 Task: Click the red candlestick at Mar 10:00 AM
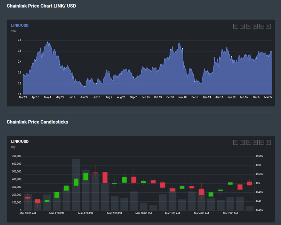27,198
